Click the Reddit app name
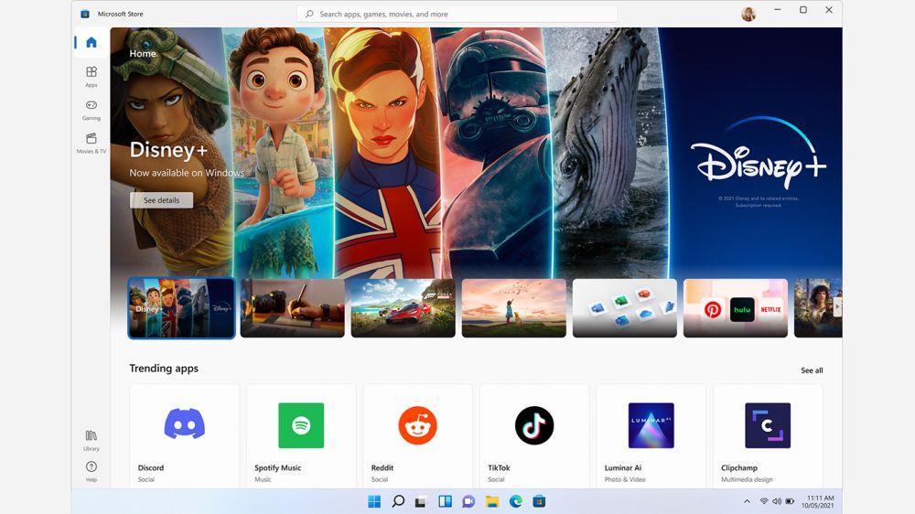The width and height of the screenshot is (915, 514). 382,468
